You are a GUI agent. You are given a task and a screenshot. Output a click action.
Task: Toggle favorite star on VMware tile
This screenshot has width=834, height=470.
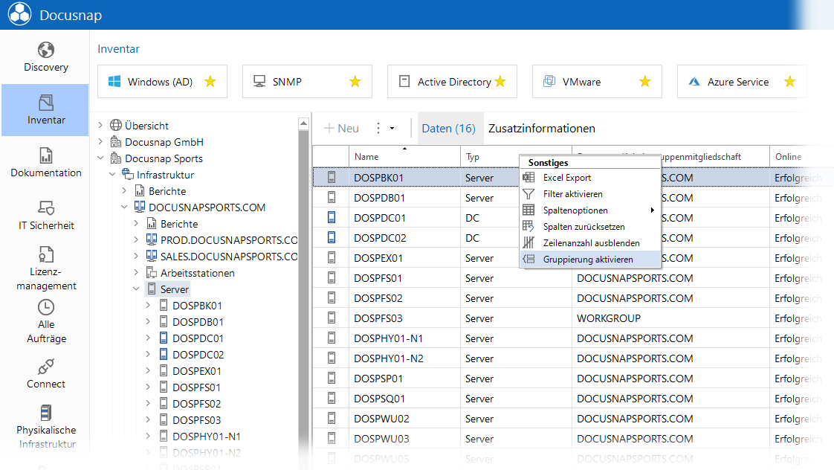coord(644,82)
